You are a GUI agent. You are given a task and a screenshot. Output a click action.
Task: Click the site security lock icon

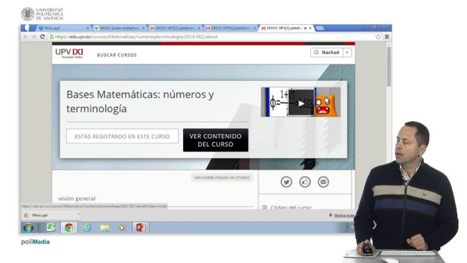[x=52, y=37]
